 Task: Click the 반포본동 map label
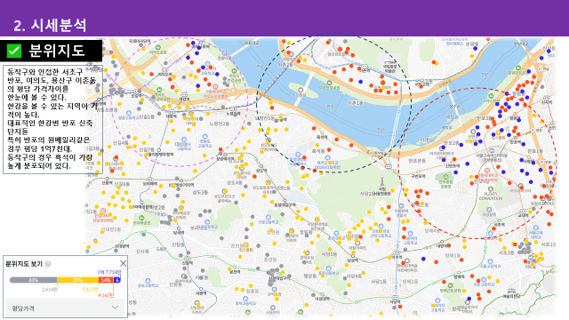coord(417,160)
